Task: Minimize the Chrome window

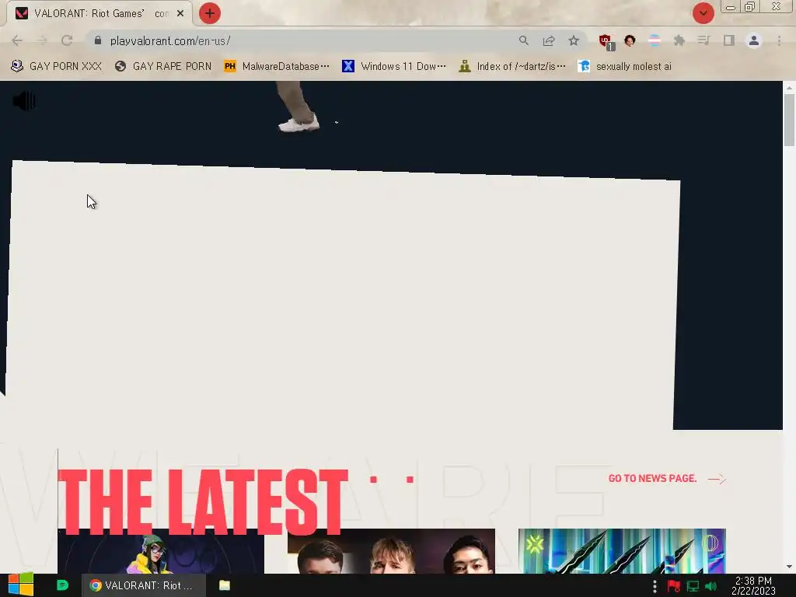Action: click(x=731, y=7)
